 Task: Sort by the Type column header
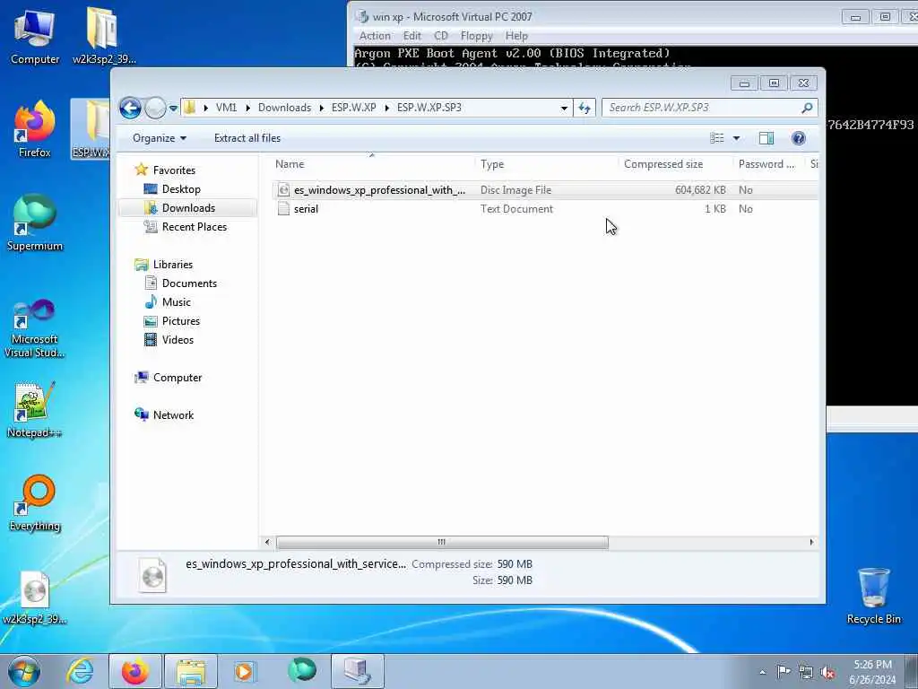(x=546, y=164)
